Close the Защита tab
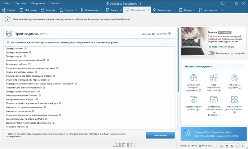 tap(121, 10)
